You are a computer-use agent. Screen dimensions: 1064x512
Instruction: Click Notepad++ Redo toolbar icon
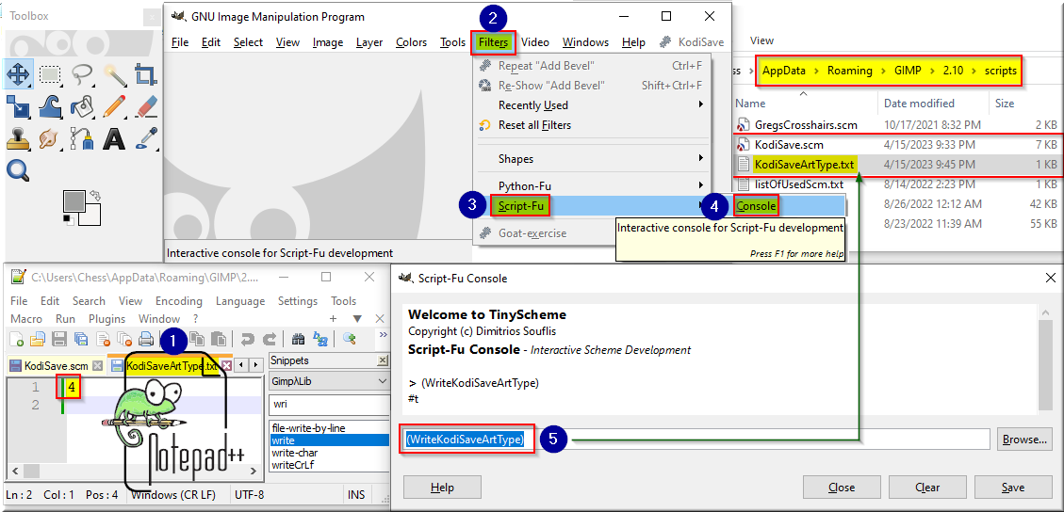click(270, 340)
